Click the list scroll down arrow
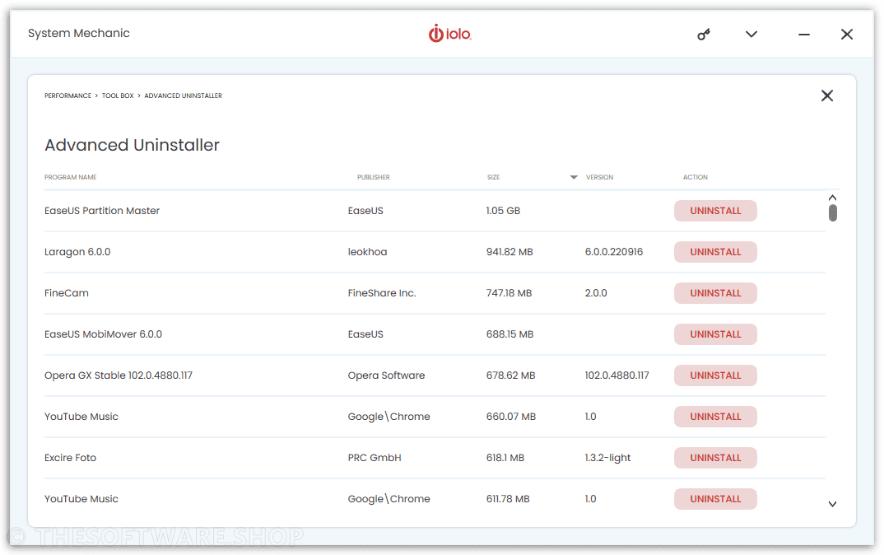Viewport: 884px width, 555px height. click(x=832, y=504)
